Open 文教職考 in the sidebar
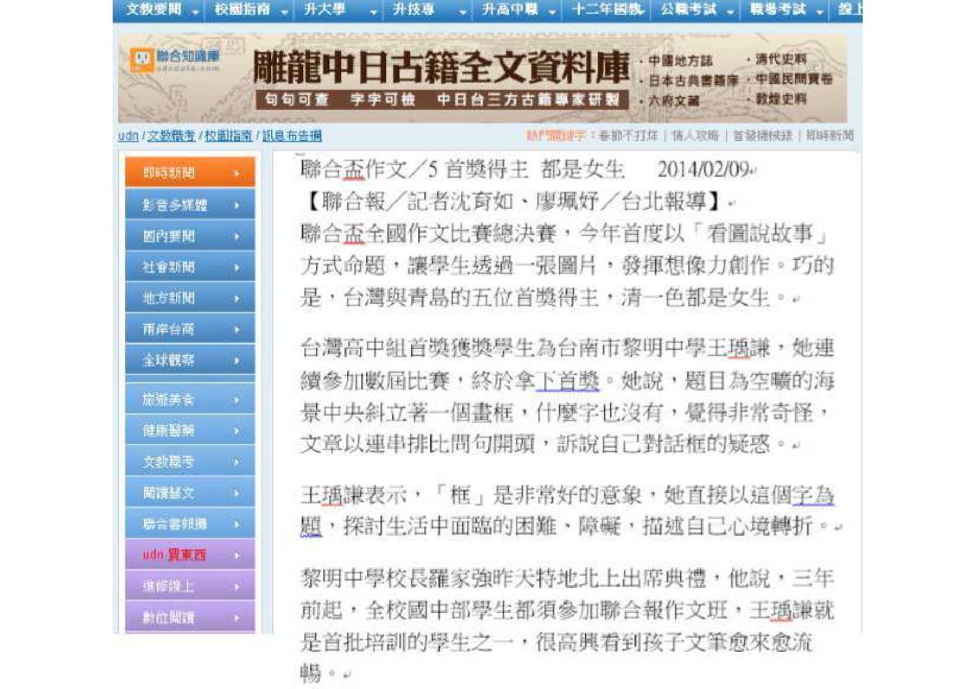This screenshot has height=689, width=975. click(190, 461)
